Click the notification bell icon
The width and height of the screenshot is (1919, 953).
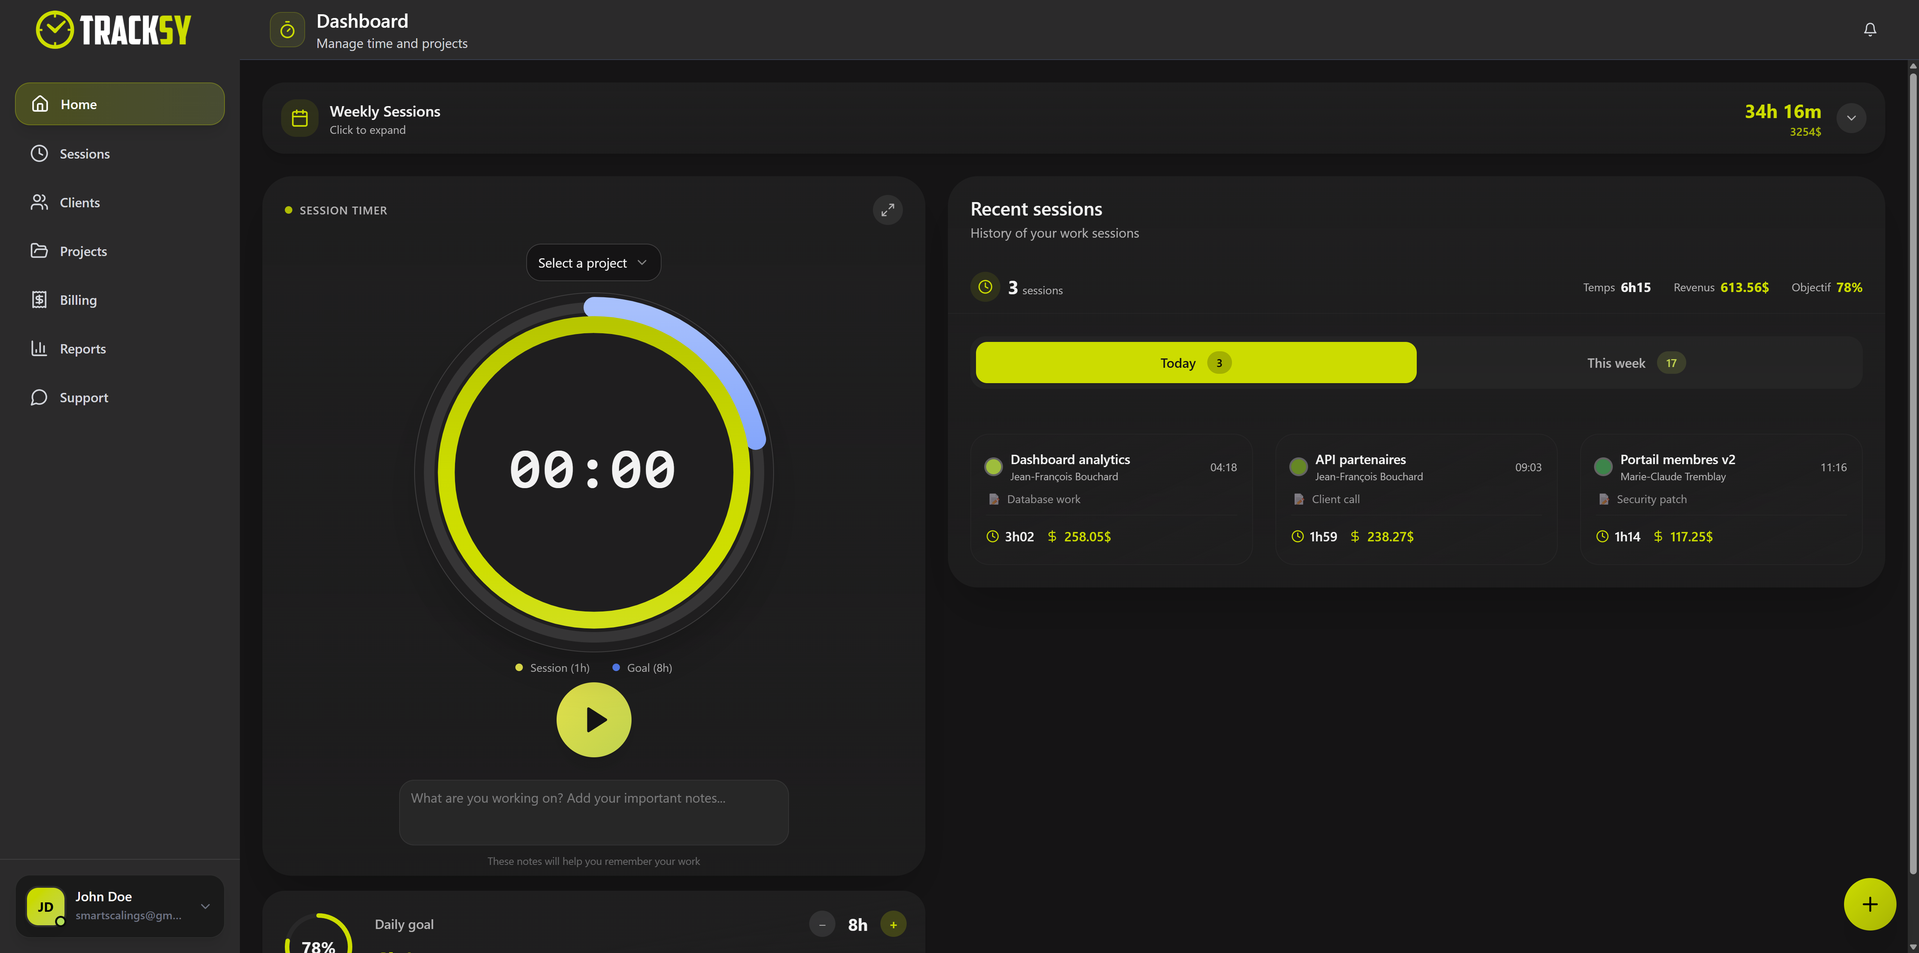point(1869,30)
